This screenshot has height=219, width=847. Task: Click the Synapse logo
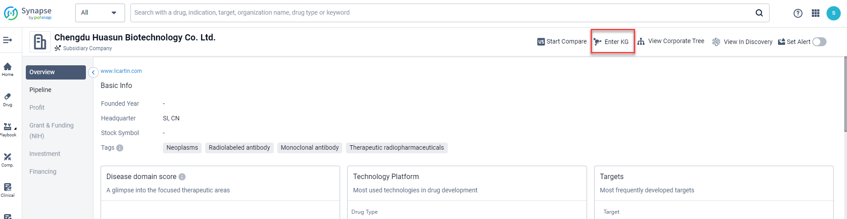pyautogui.click(x=28, y=13)
